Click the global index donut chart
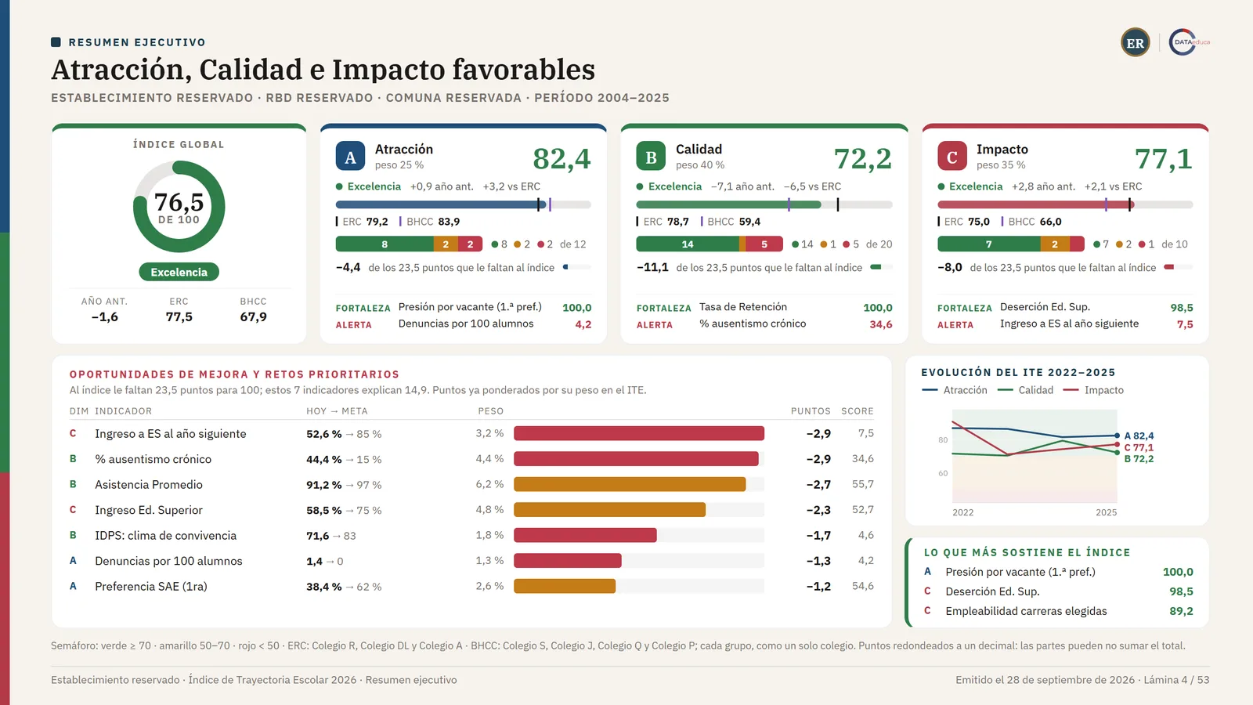Image resolution: width=1253 pixels, height=705 pixels. (179, 207)
